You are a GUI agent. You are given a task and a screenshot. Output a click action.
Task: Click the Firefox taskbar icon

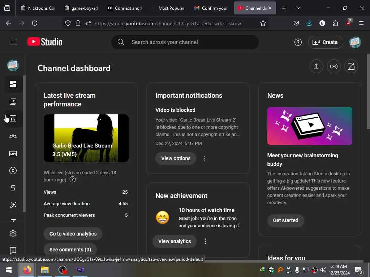pyautogui.click(x=27, y=270)
